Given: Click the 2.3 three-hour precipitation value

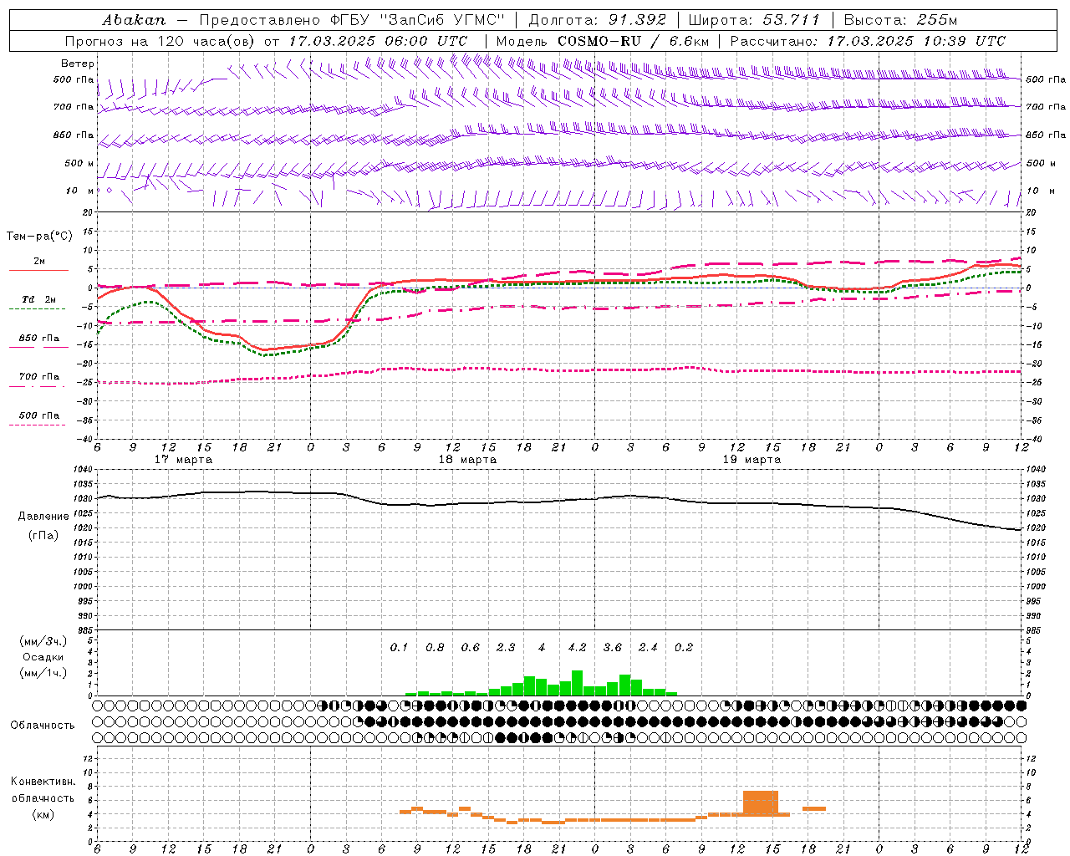Looking at the screenshot, I should (506, 648).
